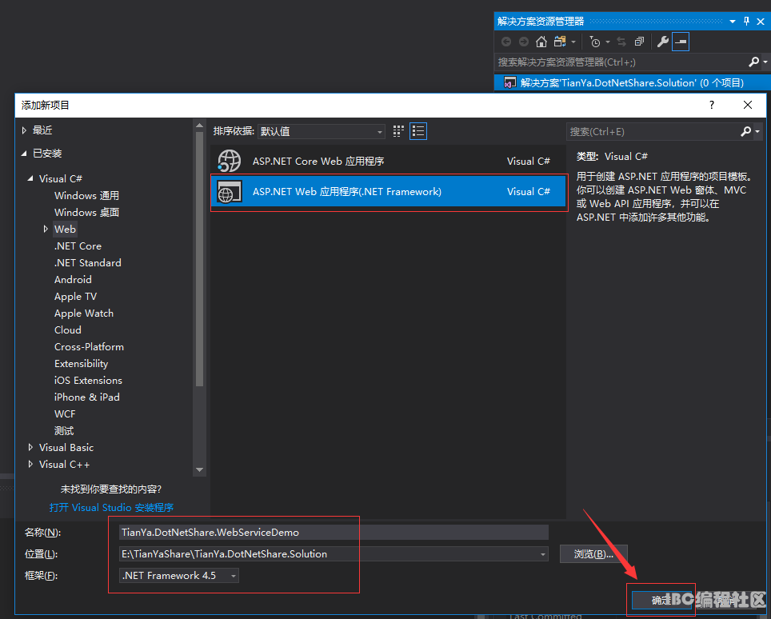Select Windows 通用 in the template tree
Image resolution: width=771 pixels, height=619 pixels.
point(86,196)
